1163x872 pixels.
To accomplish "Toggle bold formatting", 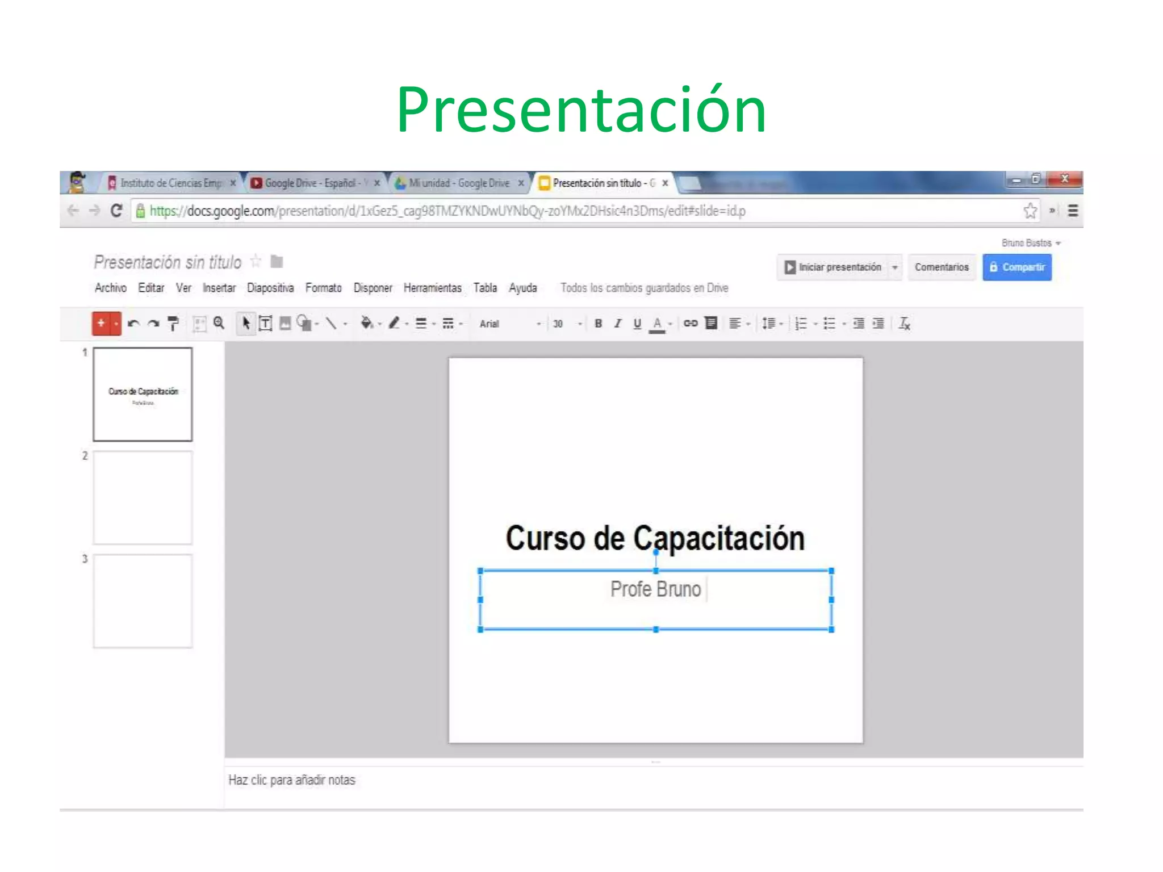I will (598, 324).
